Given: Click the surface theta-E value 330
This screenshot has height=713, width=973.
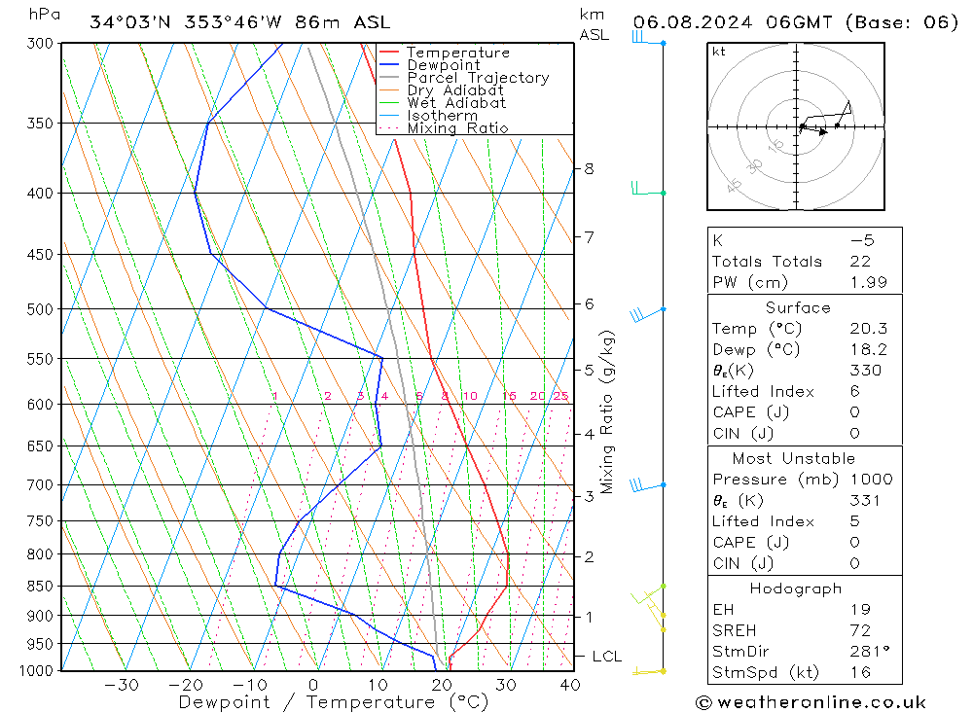Looking at the screenshot, I should coord(866,371).
